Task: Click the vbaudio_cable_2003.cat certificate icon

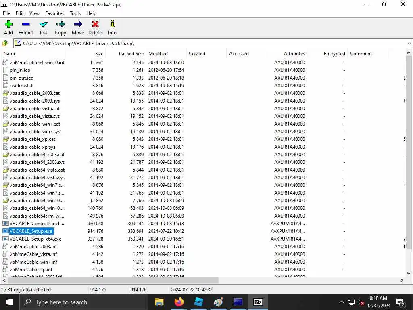Action: point(5,93)
